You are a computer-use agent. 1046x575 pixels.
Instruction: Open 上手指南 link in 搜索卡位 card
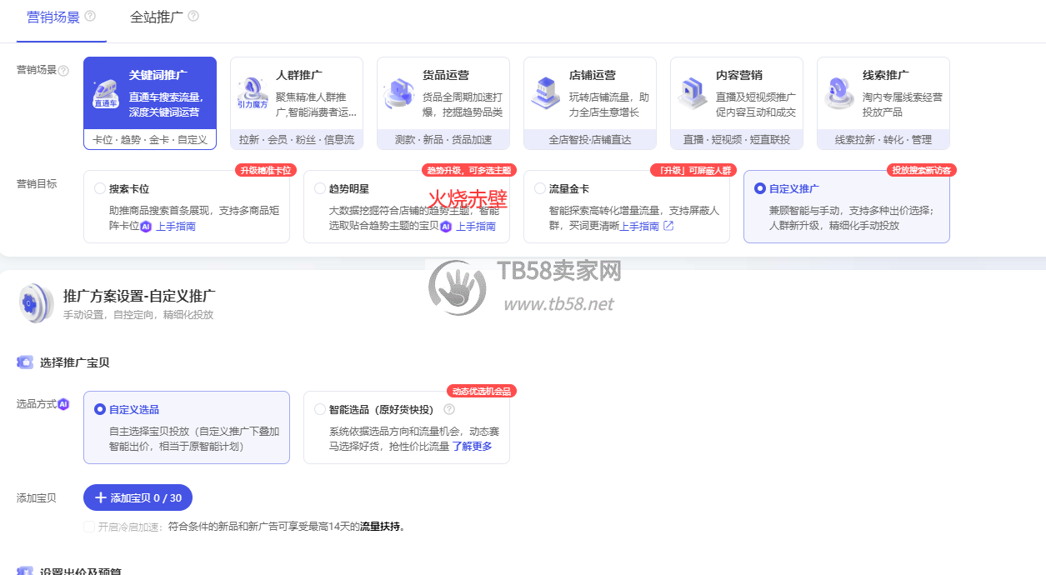tap(176, 227)
